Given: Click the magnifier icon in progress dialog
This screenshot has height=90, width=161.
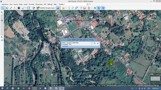Looking at the screenshot, I should point(95,43).
